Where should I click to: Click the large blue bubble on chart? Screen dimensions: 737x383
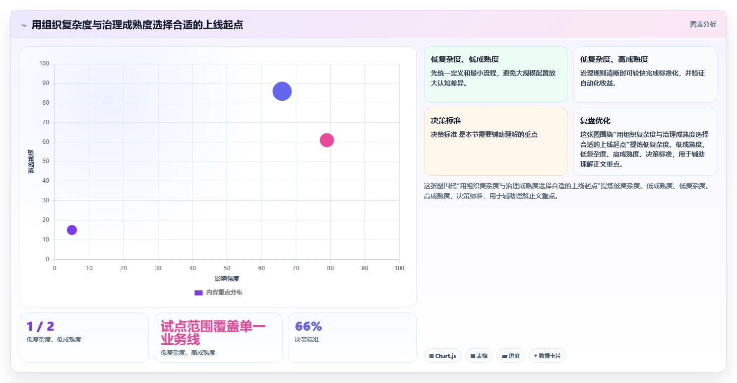click(x=282, y=91)
